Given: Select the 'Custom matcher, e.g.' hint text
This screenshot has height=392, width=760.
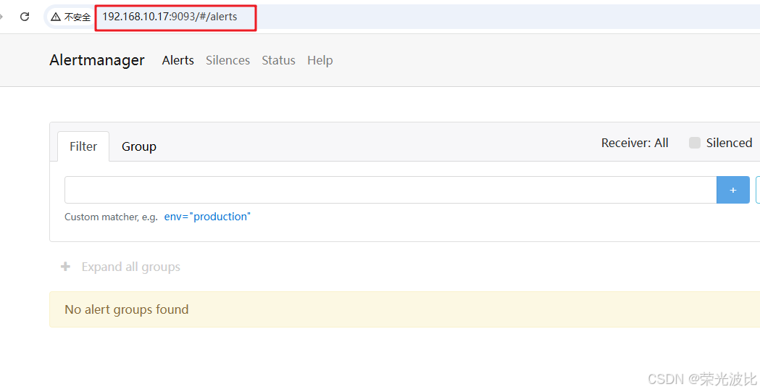Looking at the screenshot, I should pos(111,217).
